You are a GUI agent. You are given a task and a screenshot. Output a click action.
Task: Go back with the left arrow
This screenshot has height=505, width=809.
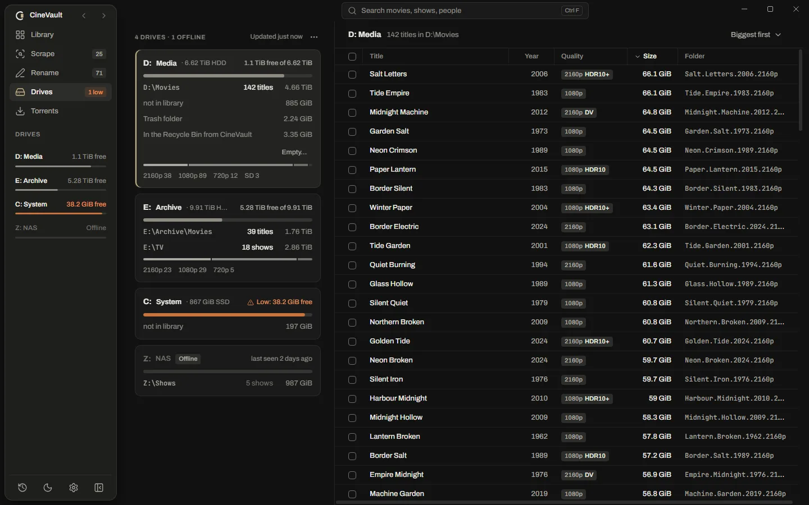coord(84,16)
